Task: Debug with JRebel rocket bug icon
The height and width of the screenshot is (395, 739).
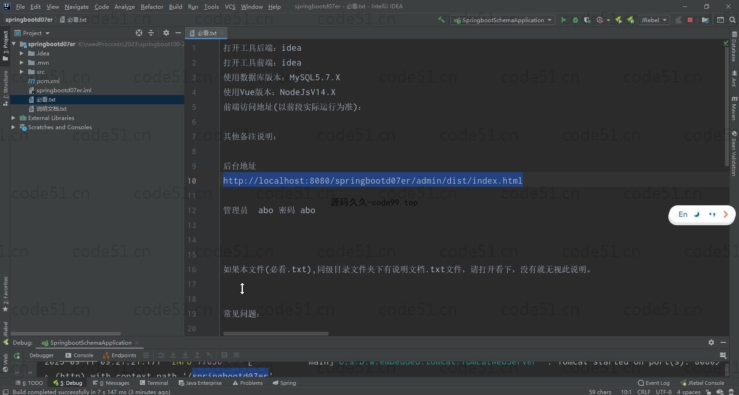Action: 630,20
